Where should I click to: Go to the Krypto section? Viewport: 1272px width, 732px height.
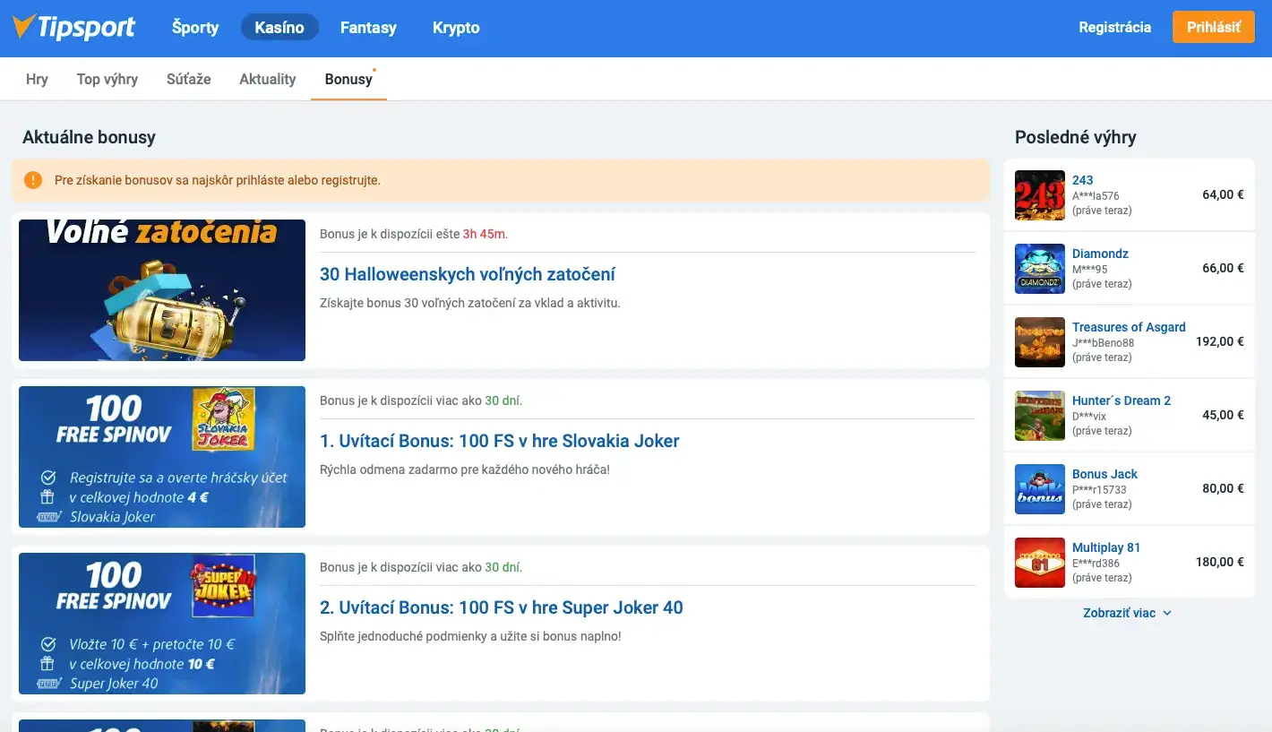[x=456, y=28]
